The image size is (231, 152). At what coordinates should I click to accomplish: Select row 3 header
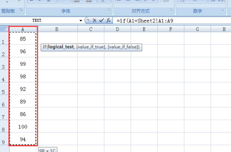(5, 64)
